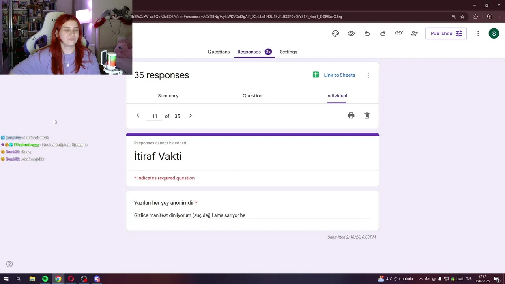Switch the TUR input language
The image size is (505, 284).
click(x=469, y=279)
